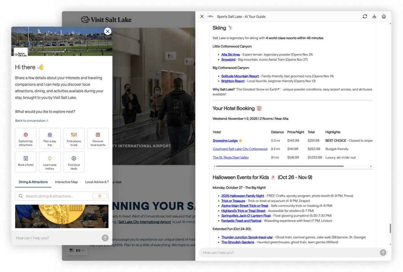This screenshot has height=272, width=403.
Task: Open the Find places to eat tile
Action: click(x=74, y=139)
